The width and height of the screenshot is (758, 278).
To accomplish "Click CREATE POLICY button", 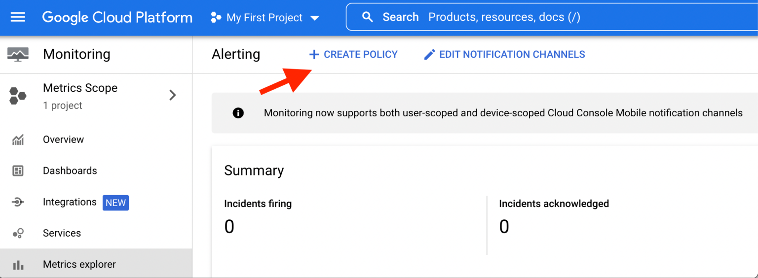I will [353, 54].
